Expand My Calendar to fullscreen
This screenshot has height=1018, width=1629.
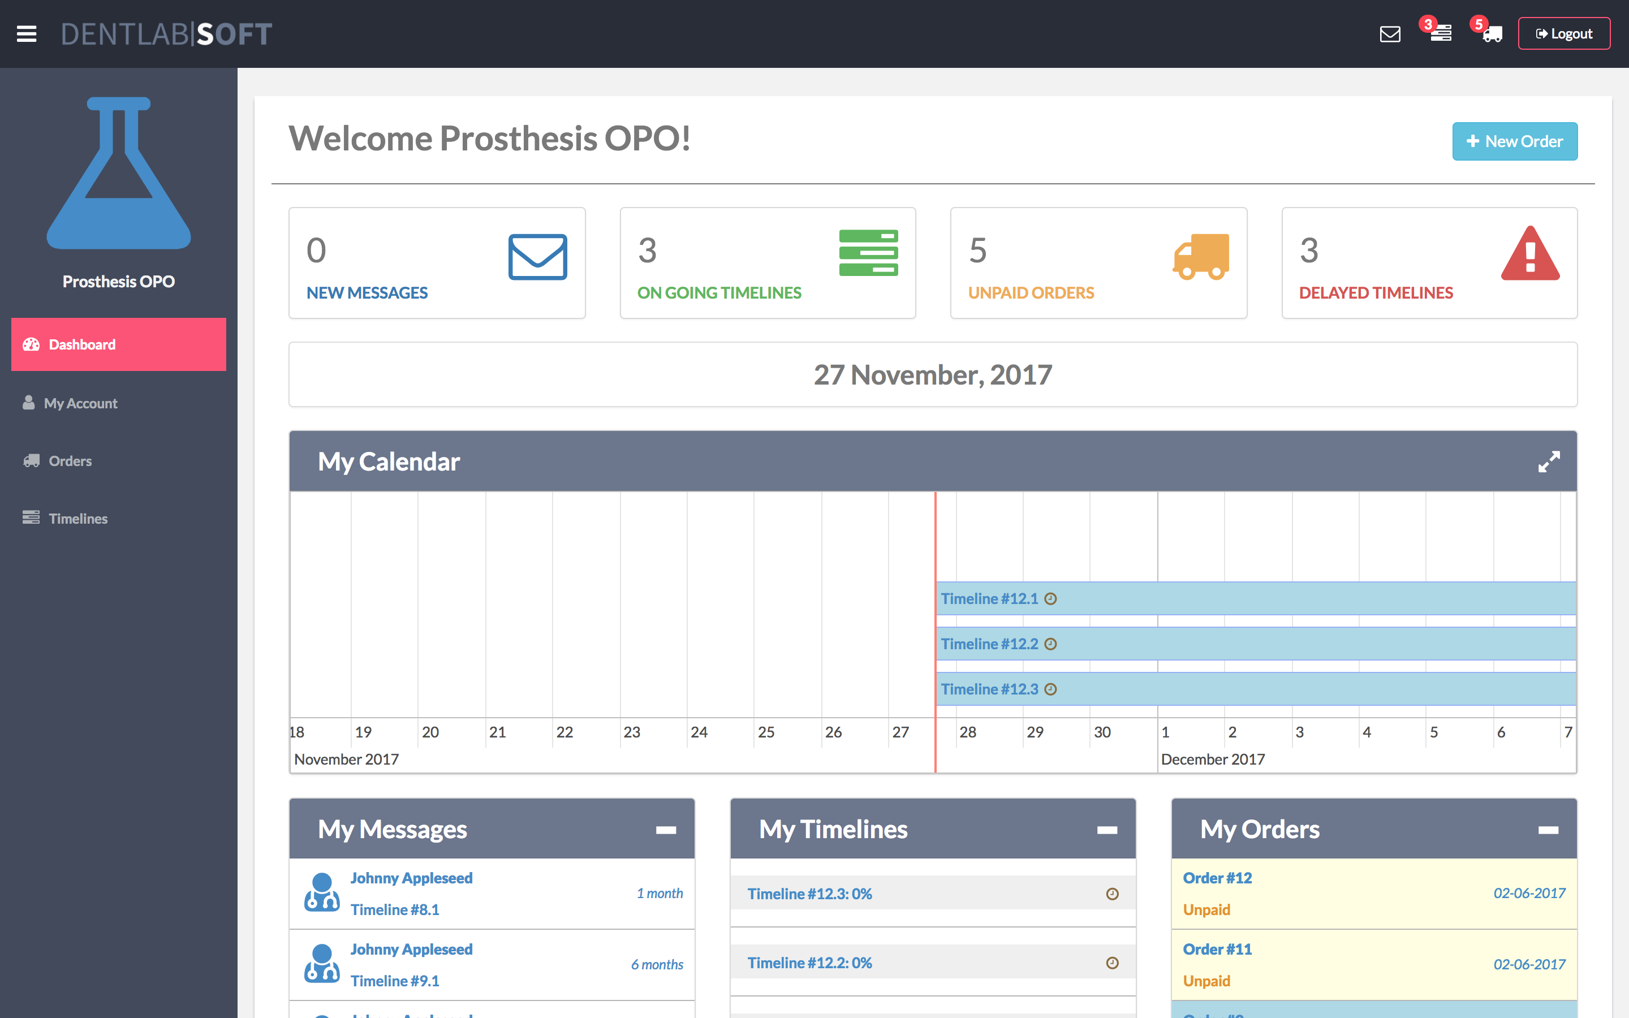1548,462
